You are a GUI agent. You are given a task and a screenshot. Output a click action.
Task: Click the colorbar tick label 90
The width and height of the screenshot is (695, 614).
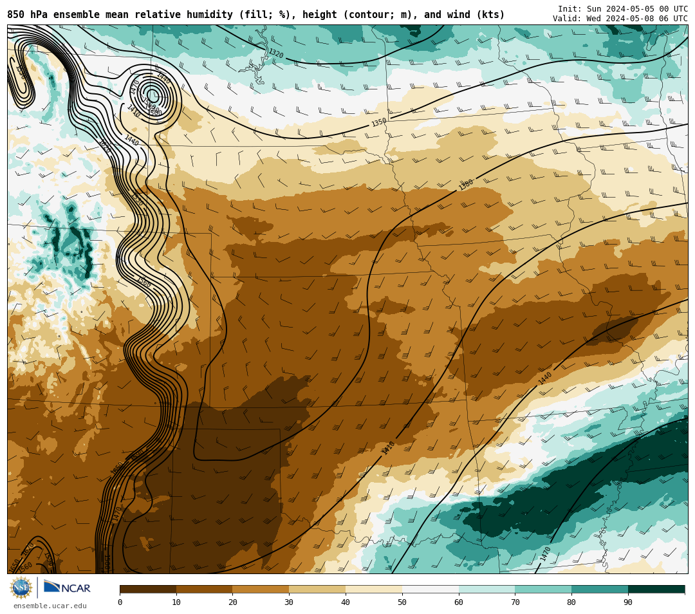pos(628,602)
